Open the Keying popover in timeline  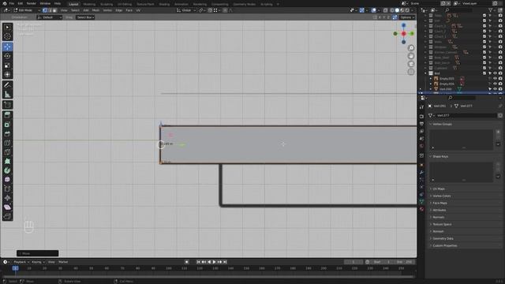click(38, 262)
